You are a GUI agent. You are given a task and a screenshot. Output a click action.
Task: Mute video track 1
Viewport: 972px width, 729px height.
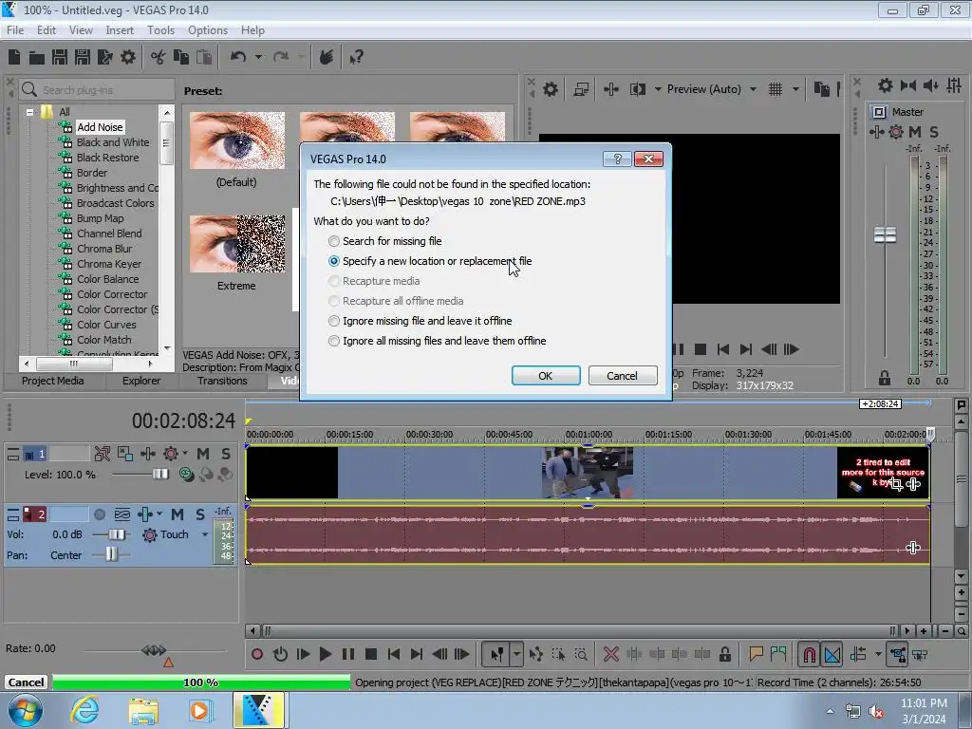coord(203,454)
